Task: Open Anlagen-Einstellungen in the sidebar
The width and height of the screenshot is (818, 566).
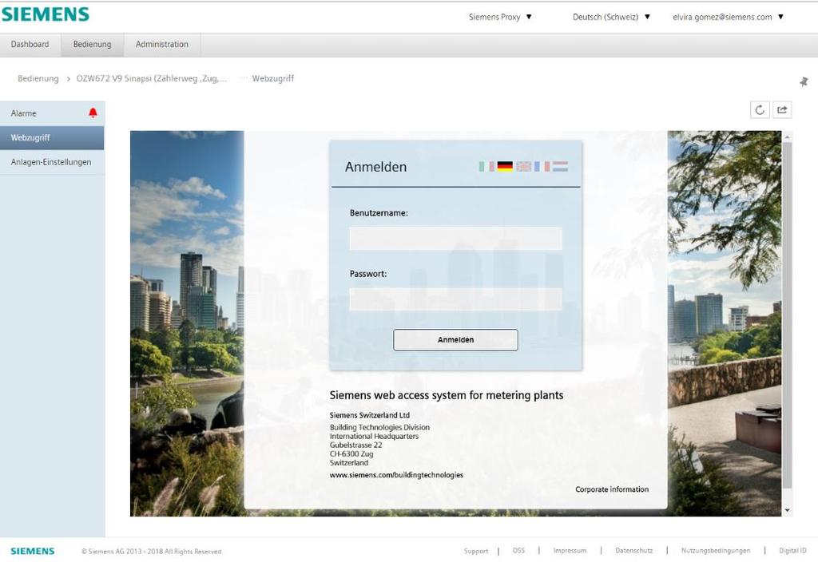Action: pos(52,162)
